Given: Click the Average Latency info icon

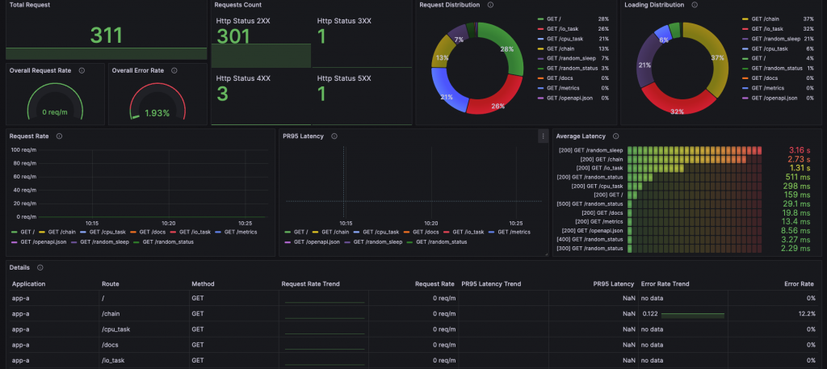Looking at the screenshot, I should 616,136.
